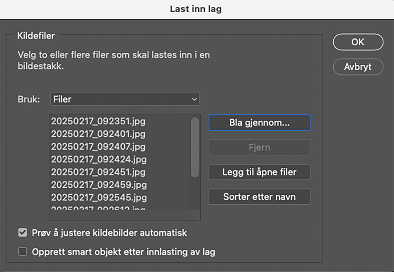Select file 20250217_092424.jpg in list
This screenshot has width=394, height=272.
coord(99,159)
